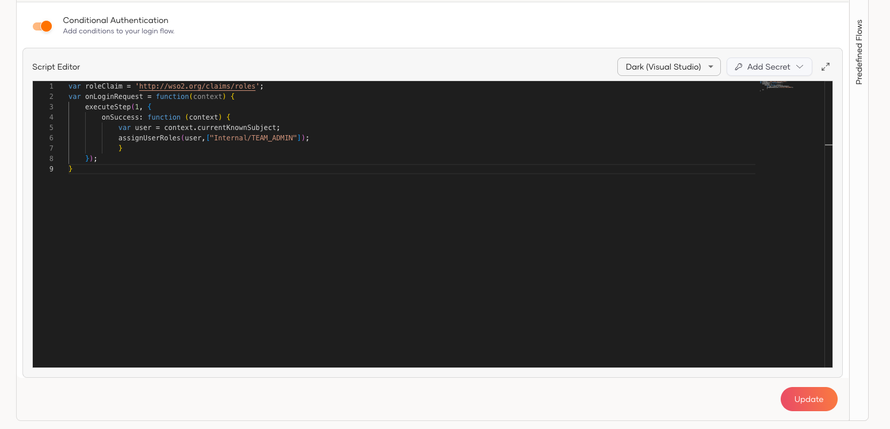Place cursor at closing brace on line 9

pos(71,169)
